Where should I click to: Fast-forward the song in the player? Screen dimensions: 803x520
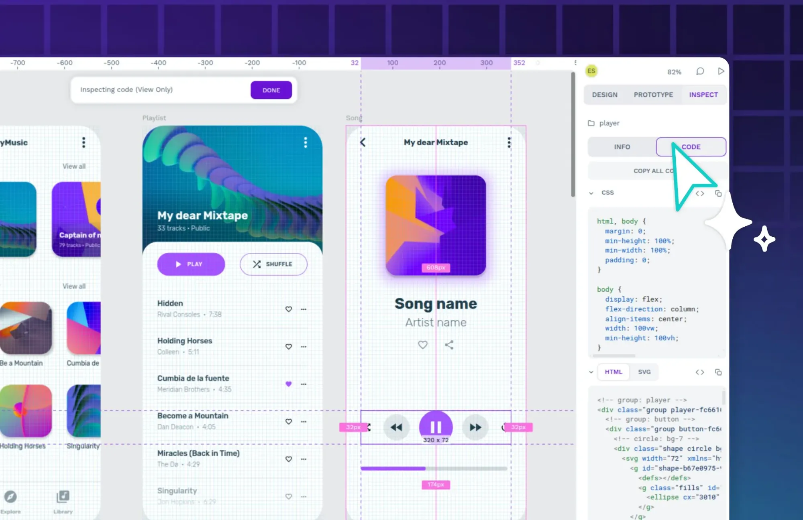475,427
